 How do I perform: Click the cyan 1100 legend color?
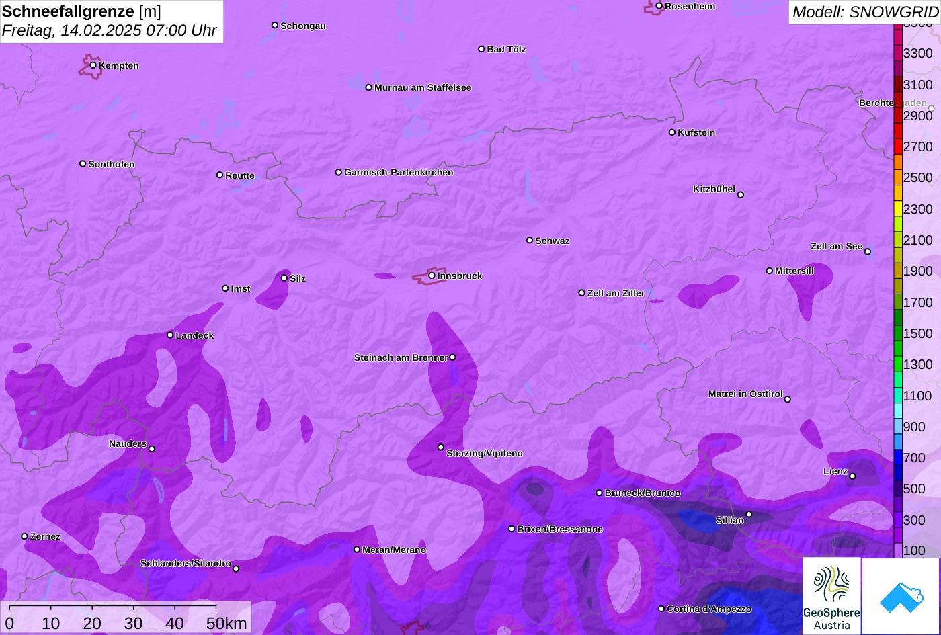(898, 395)
